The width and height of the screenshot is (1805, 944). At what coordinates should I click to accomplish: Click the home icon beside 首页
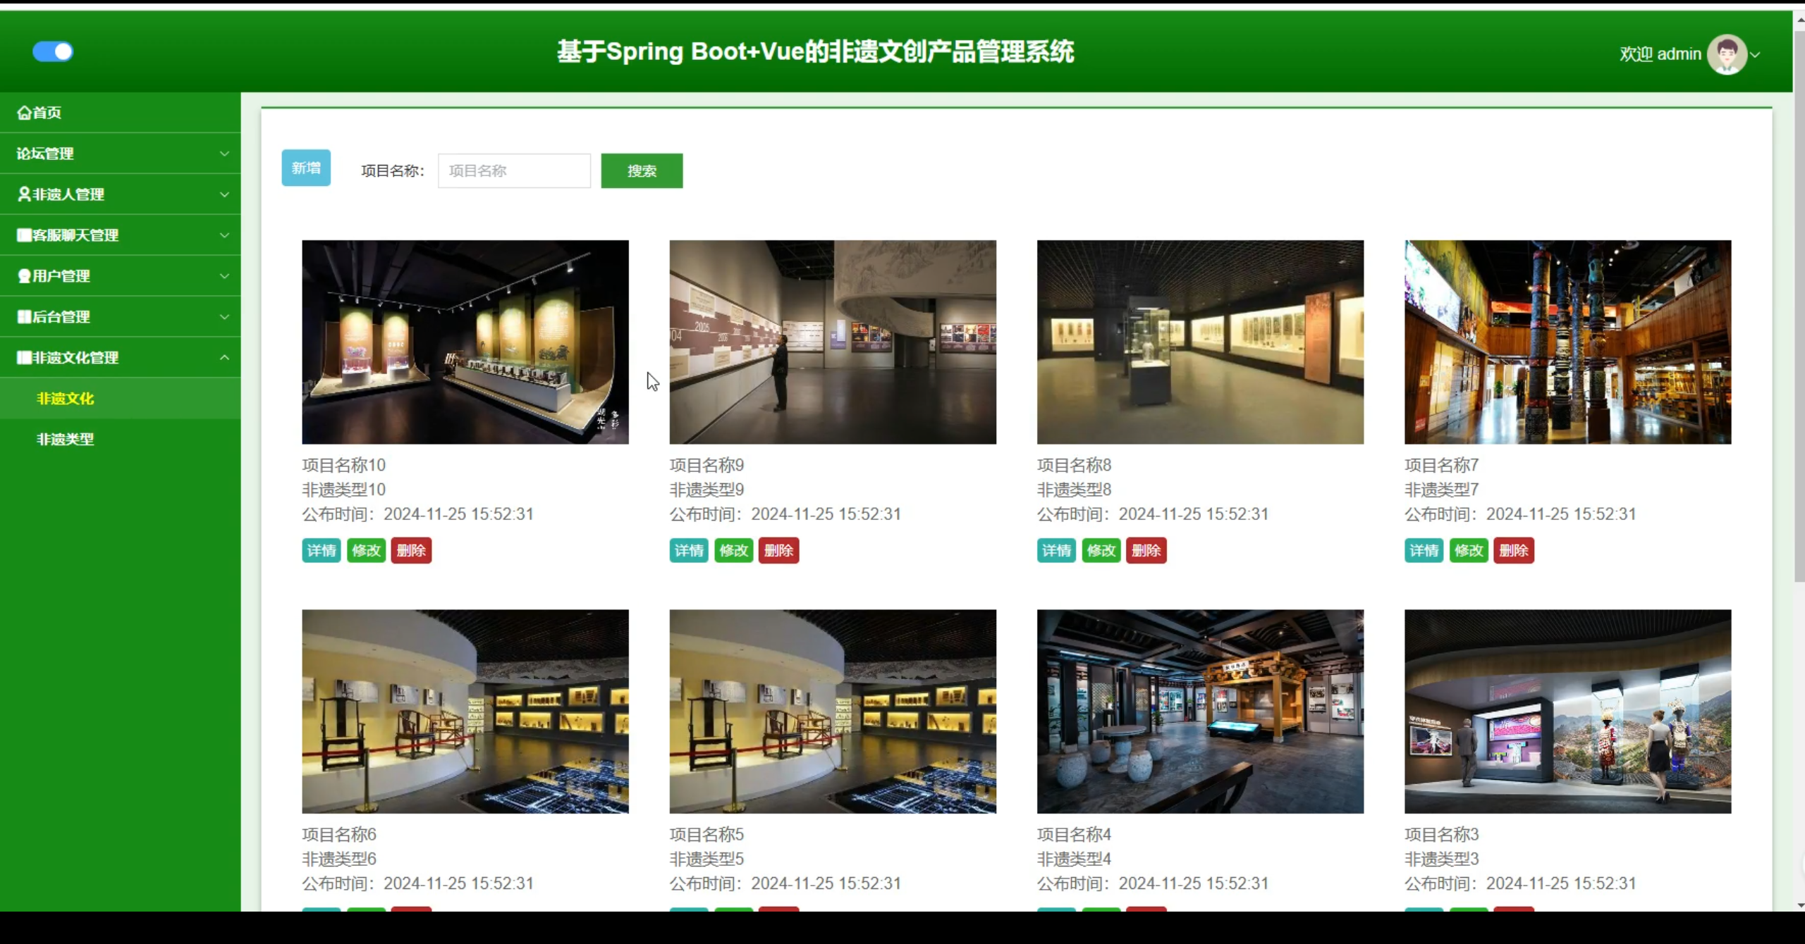pos(24,113)
